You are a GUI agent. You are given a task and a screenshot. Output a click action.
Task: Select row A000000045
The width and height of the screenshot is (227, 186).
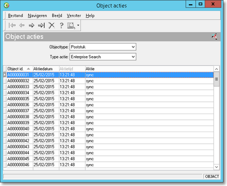coord(110,159)
